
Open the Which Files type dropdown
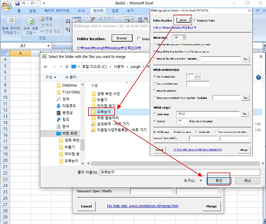184,37
